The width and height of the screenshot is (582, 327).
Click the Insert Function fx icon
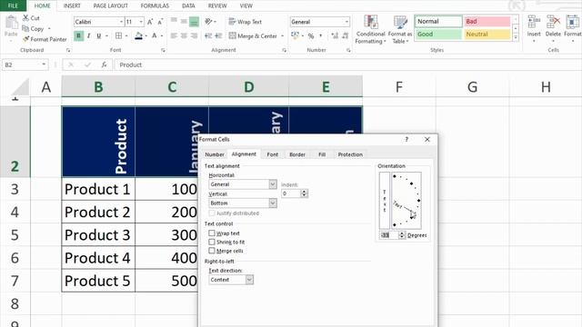click(104, 64)
